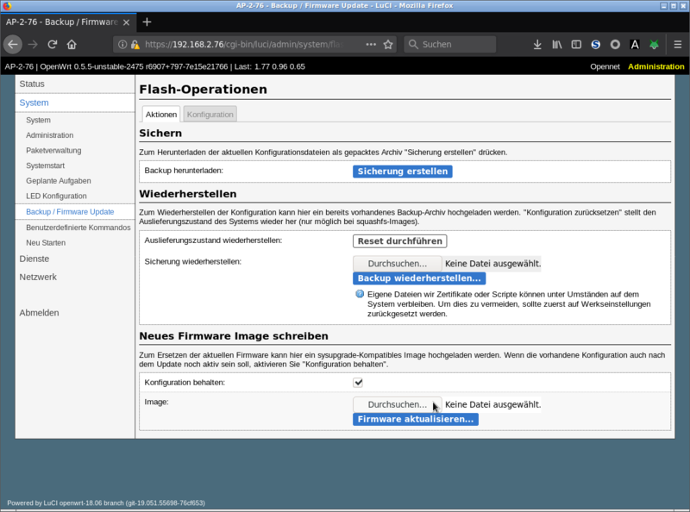Click Durchsuchen for Sicherung wiederherstellen
The image size is (690, 512).
coord(397,264)
